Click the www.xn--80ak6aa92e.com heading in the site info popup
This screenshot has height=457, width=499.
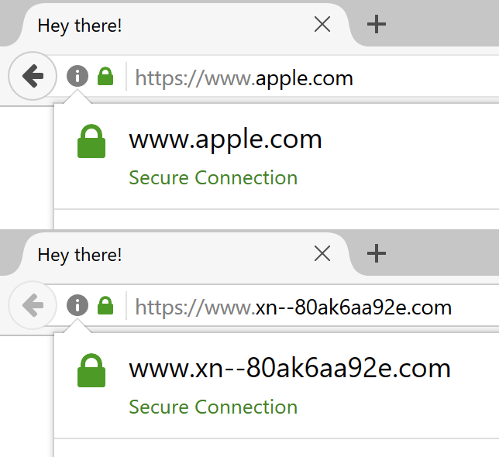[x=290, y=369]
